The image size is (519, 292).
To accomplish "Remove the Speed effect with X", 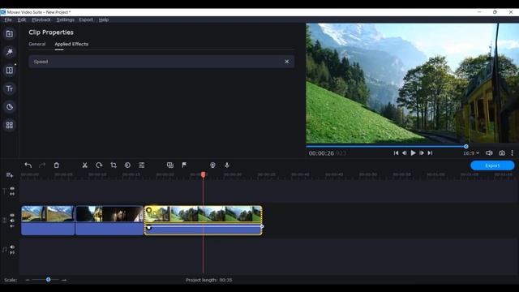I will pos(287,62).
